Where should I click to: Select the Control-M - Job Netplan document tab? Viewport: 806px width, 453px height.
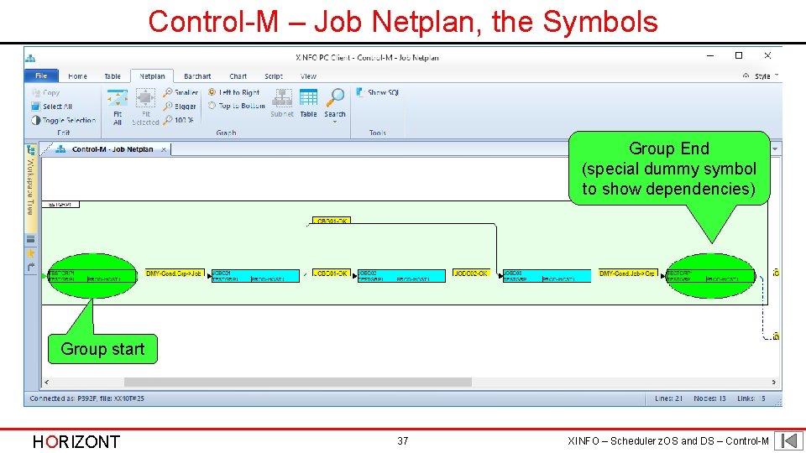pos(112,149)
